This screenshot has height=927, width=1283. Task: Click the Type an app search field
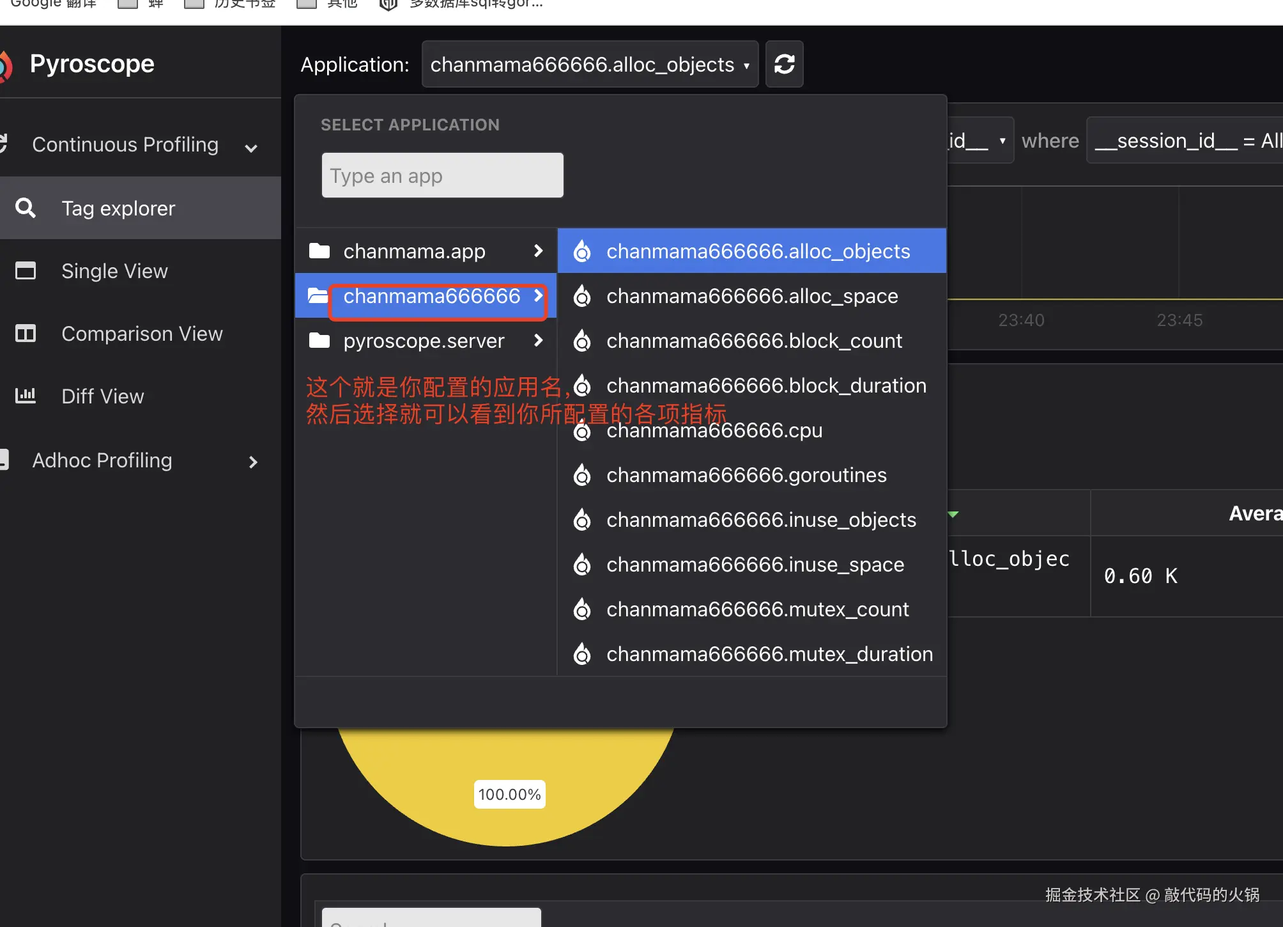[x=442, y=175]
